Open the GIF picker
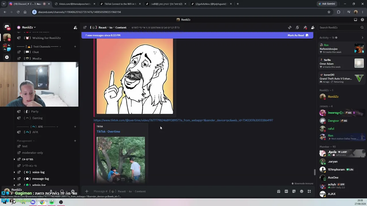 point(286,191)
